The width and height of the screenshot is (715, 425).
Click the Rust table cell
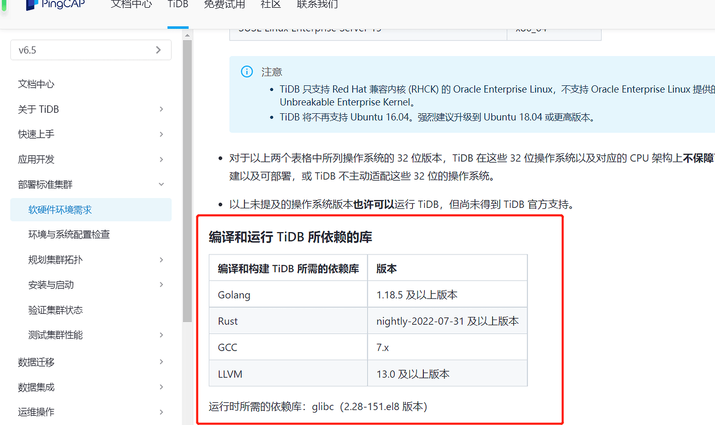tap(288, 321)
